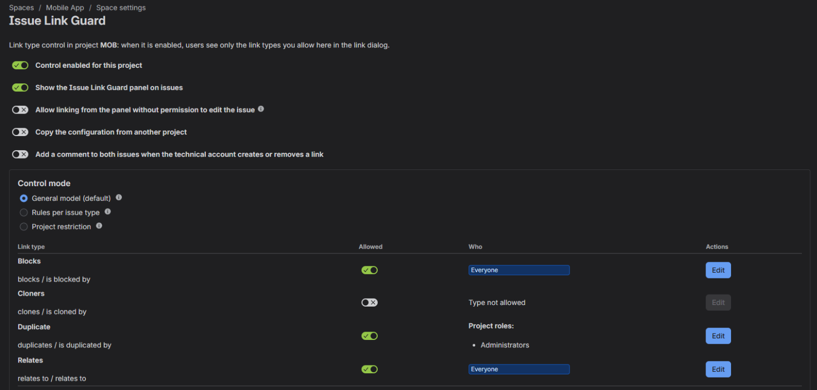817x390 pixels.
Task: Click 'duplicates / is duplicated by' text
Action: point(65,345)
